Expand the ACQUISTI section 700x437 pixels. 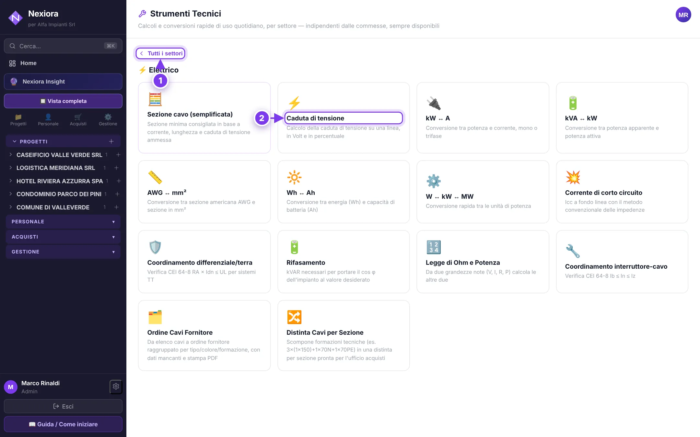click(x=63, y=237)
